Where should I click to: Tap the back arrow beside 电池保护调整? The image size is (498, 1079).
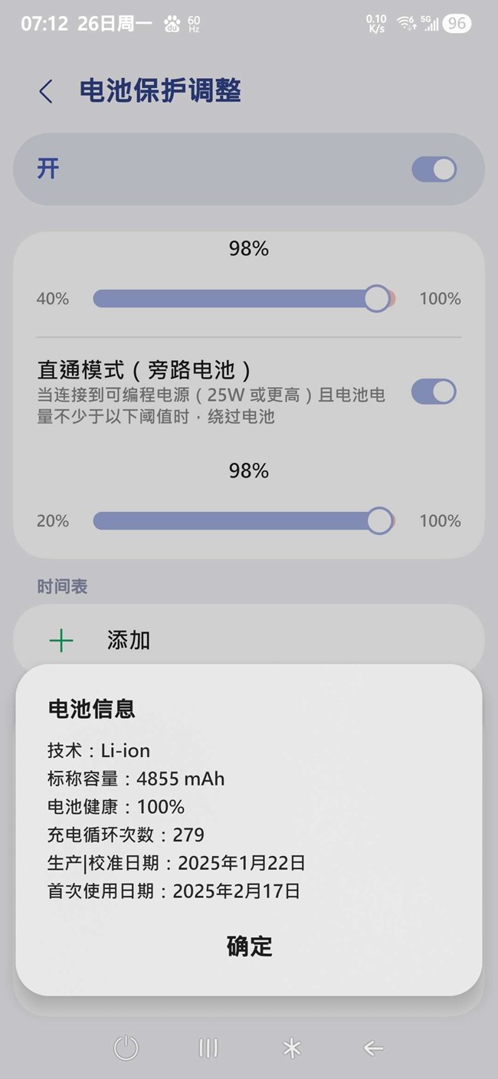click(46, 92)
